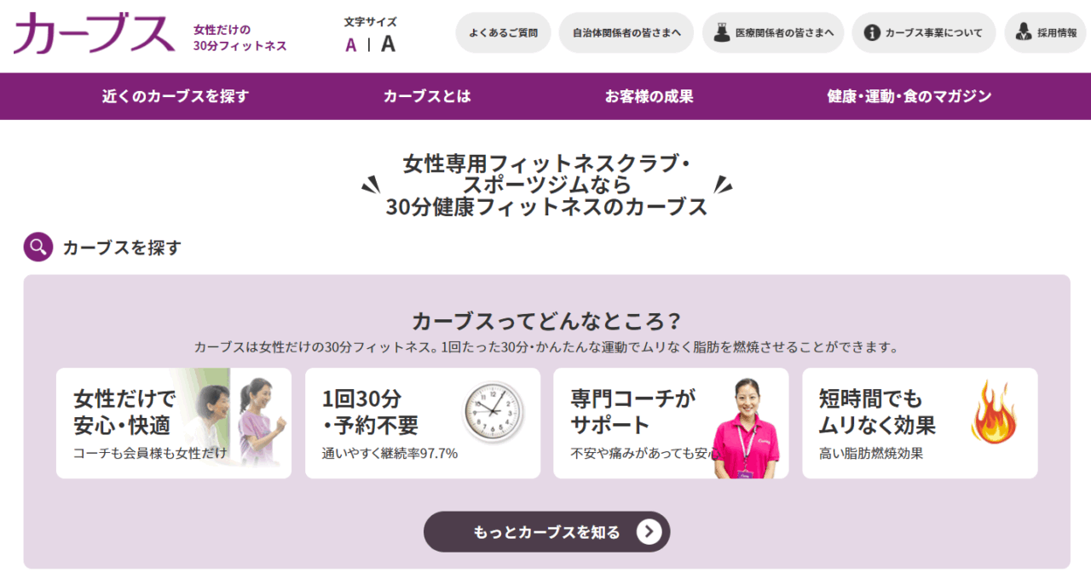Open the 専門コーチがサポート card
Screen dimensions: 1091x578
pos(671,423)
